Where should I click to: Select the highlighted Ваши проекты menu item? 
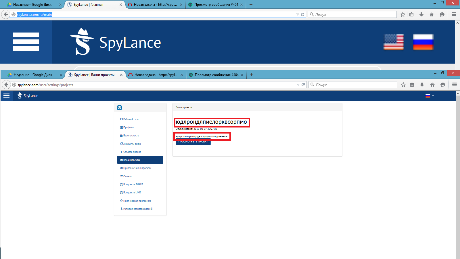pos(140,160)
